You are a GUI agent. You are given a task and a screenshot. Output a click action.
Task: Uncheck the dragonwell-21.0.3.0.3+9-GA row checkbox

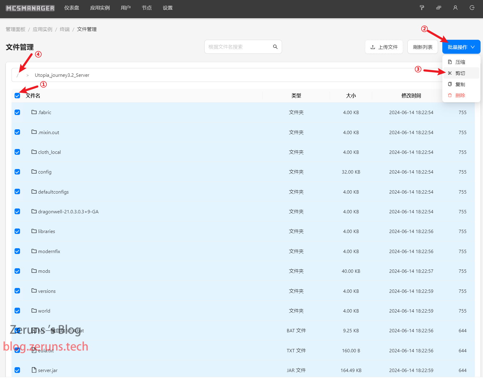pyautogui.click(x=17, y=211)
